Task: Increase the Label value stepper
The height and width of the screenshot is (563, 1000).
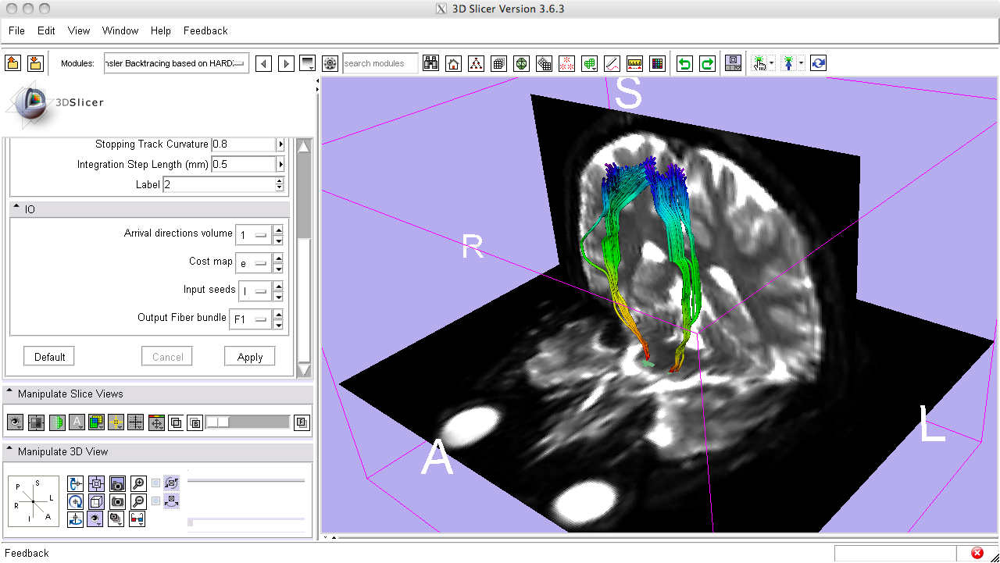Action: click(280, 181)
